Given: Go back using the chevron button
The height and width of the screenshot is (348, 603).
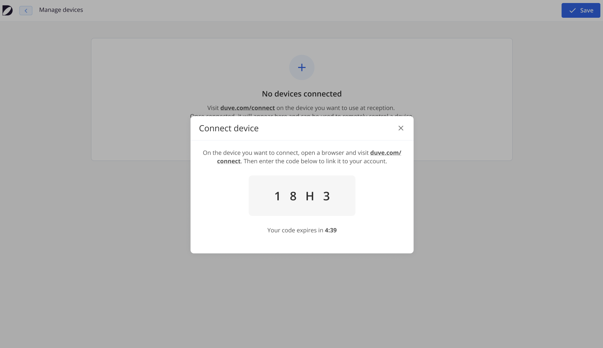Looking at the screenshot, I should [x=26, y=10].
